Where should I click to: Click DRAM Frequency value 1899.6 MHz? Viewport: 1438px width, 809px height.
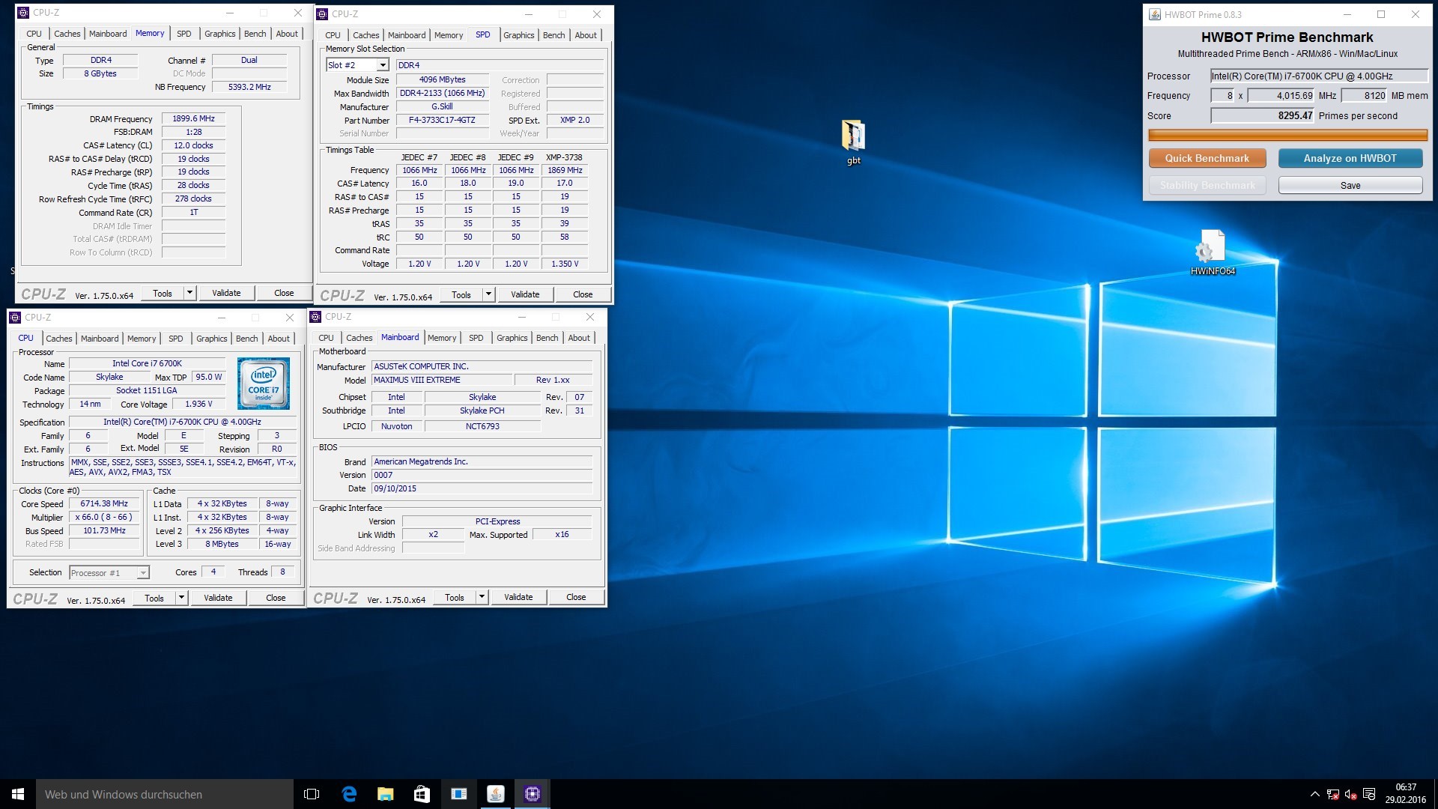point(194,118)
